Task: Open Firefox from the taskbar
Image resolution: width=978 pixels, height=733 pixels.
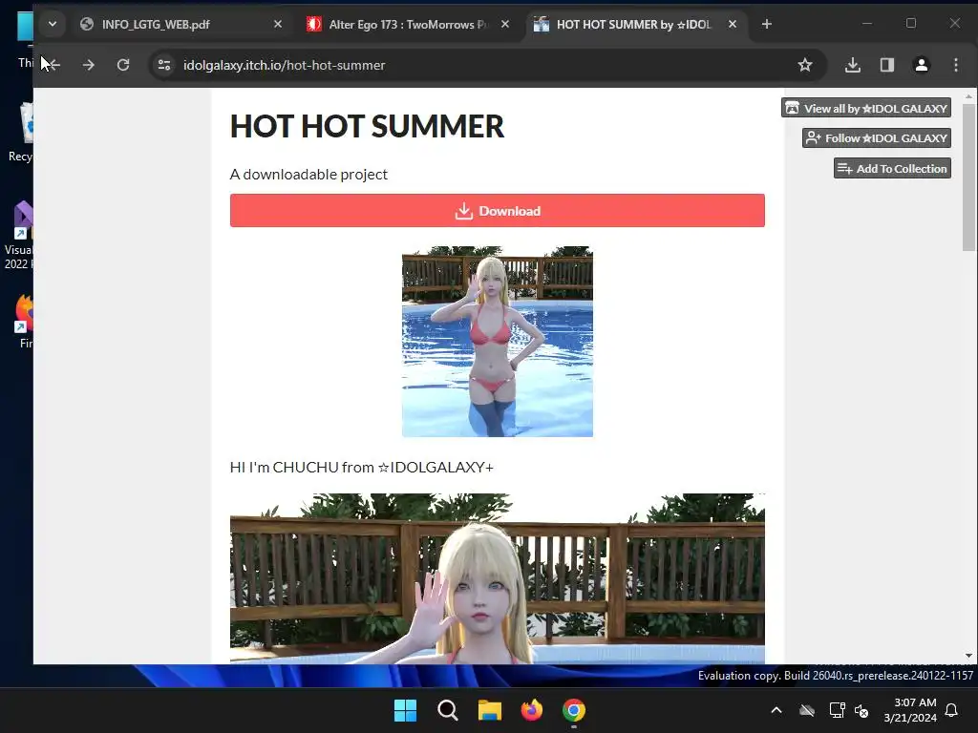Action: coord(531,710)
